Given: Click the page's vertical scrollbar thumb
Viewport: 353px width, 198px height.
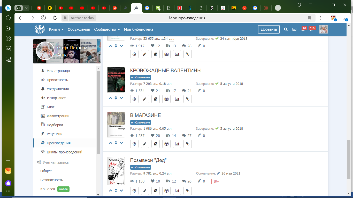Looking at the screenshot, I should tap(349, 160).
